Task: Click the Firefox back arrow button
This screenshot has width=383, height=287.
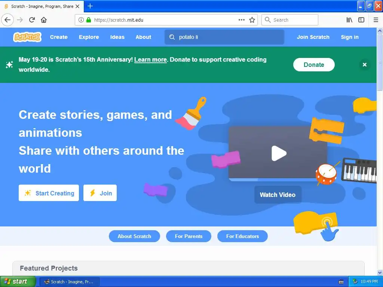Action: pos(7,20)
